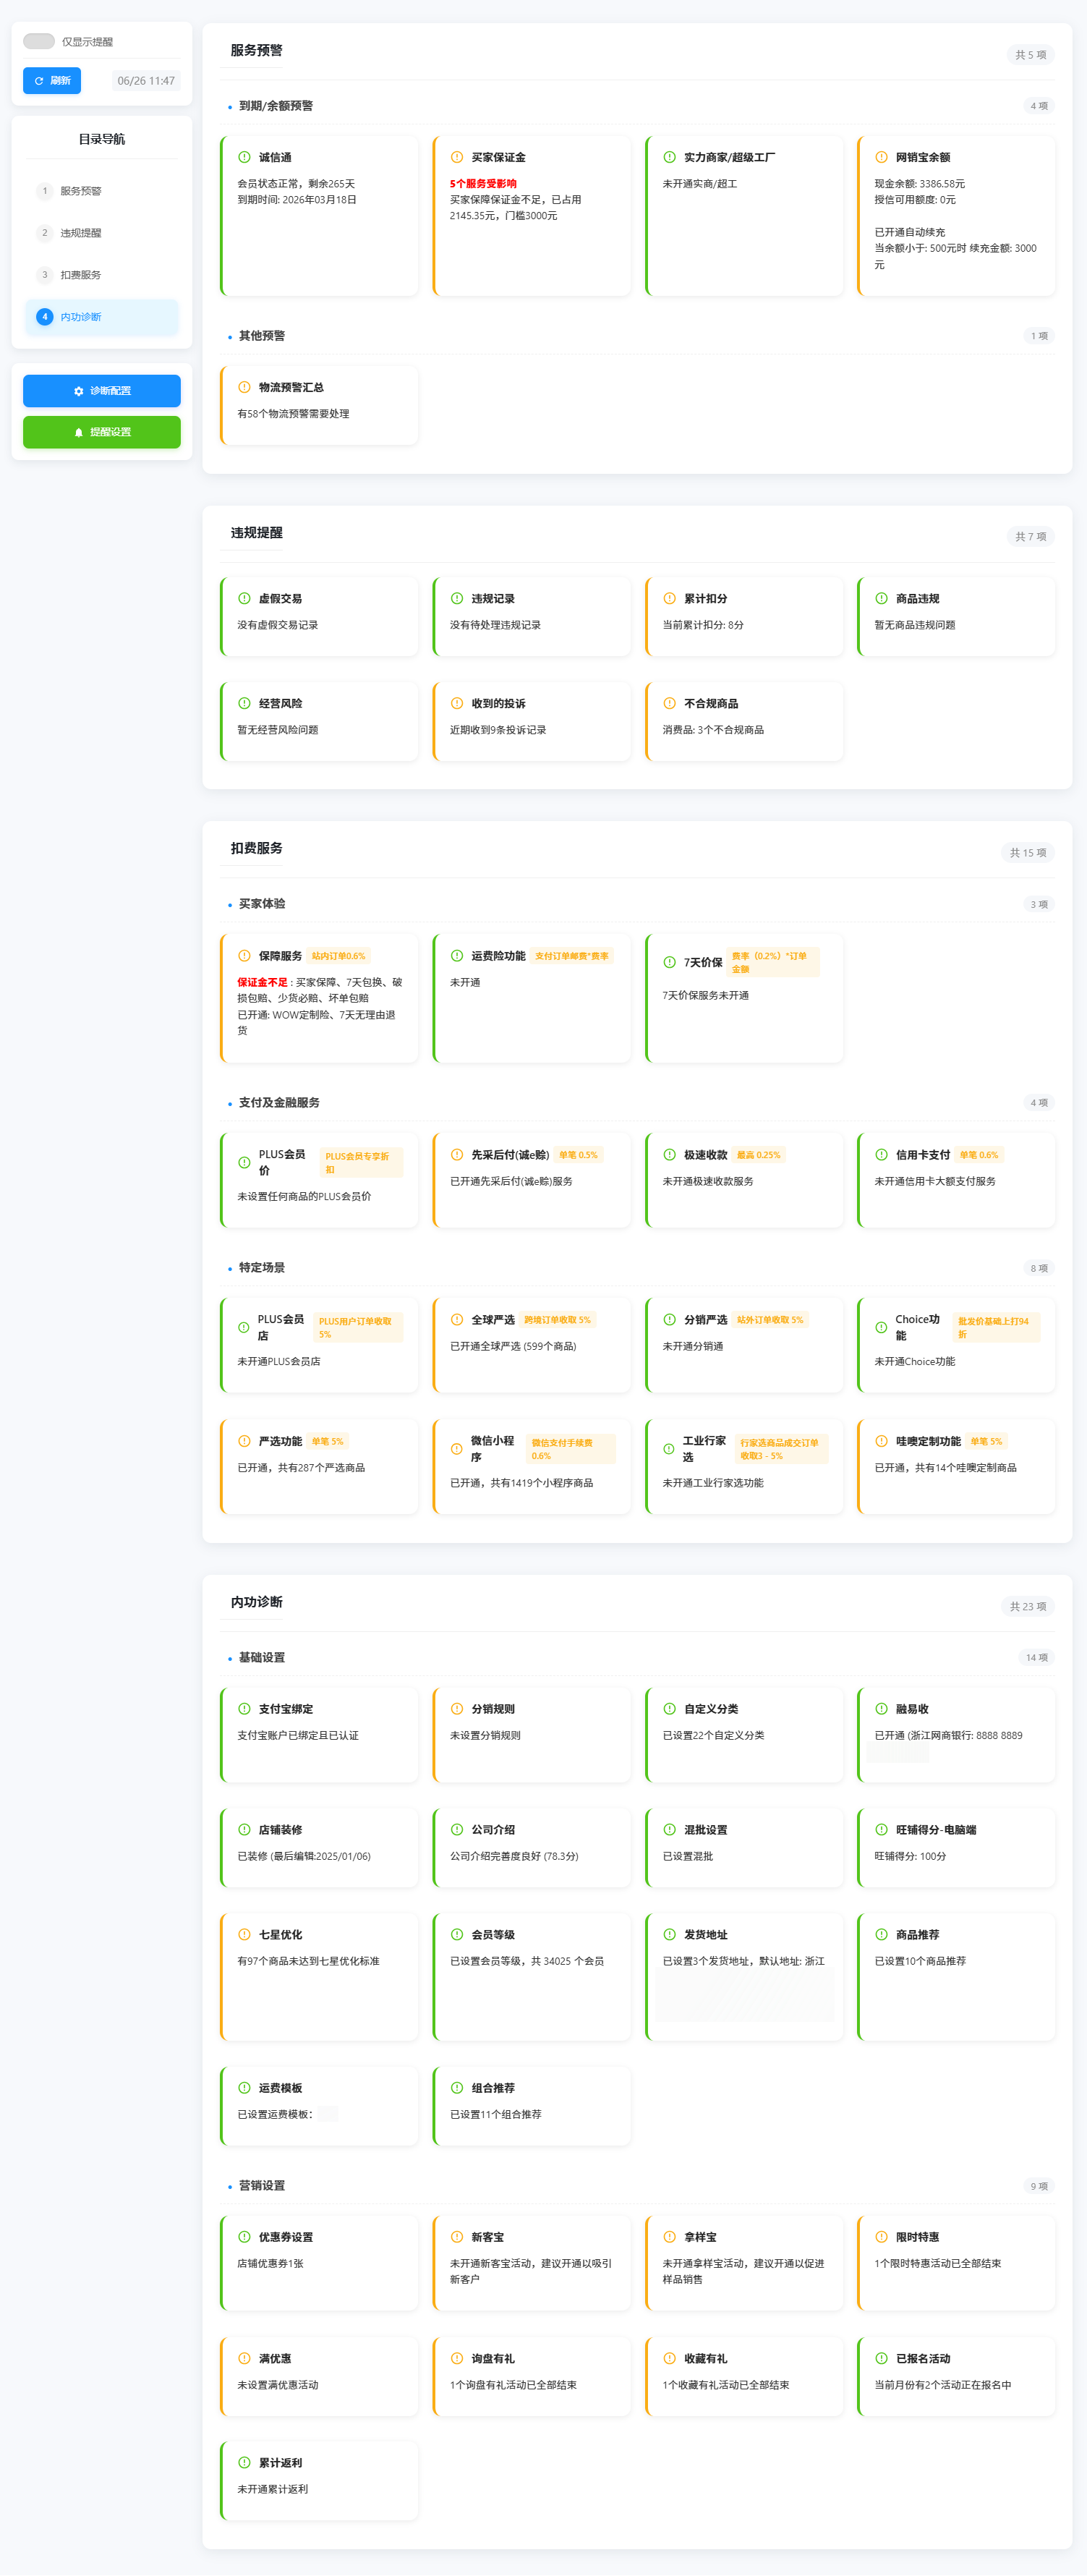Click the 物流预警汇总 warning icon

(x=244, y=387)
